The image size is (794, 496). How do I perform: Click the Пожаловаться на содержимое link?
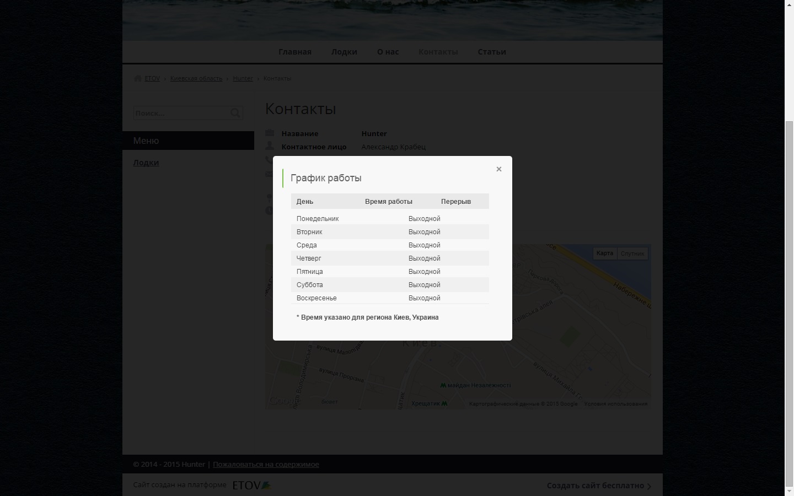266,464
